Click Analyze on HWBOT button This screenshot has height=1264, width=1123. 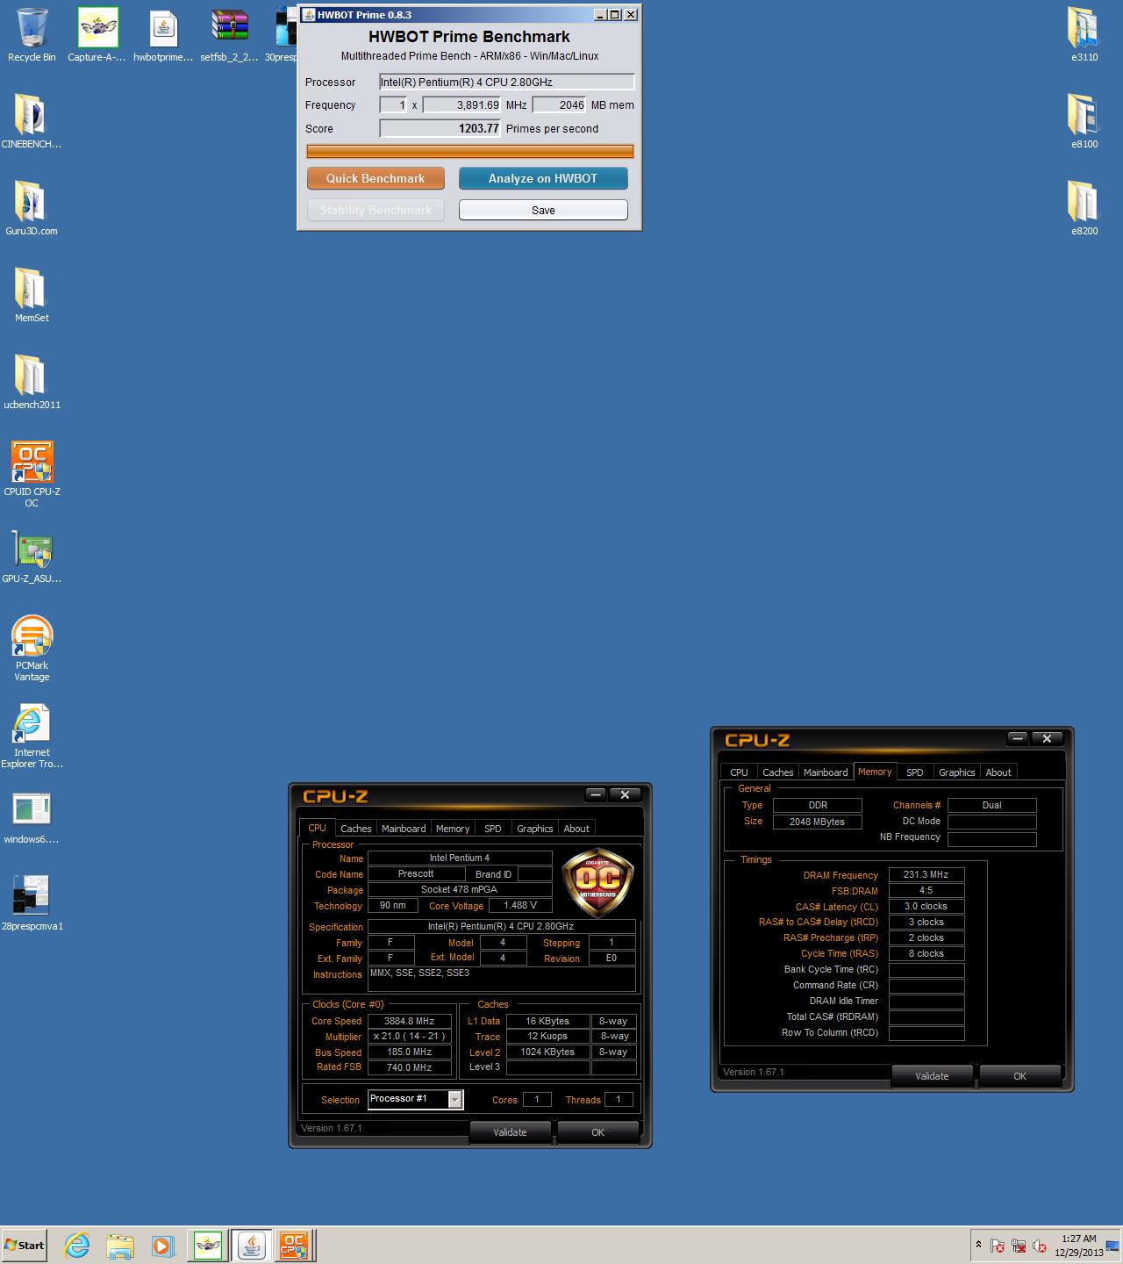coord(543,178)
